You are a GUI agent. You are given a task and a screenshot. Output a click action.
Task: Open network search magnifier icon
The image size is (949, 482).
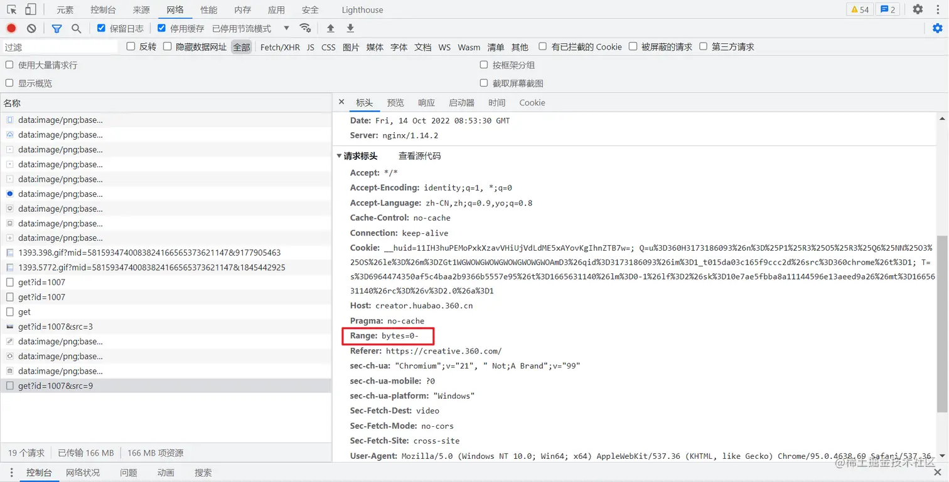(x=76, y=28)
